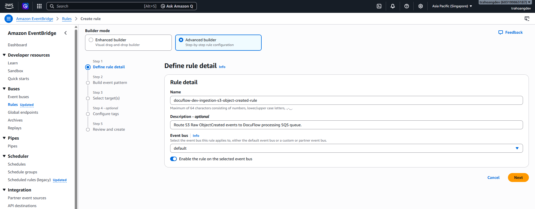Open Scheduled rules (legacy) in the sidebar
This screenshot has height=209, width=535.
pos(29,180)
